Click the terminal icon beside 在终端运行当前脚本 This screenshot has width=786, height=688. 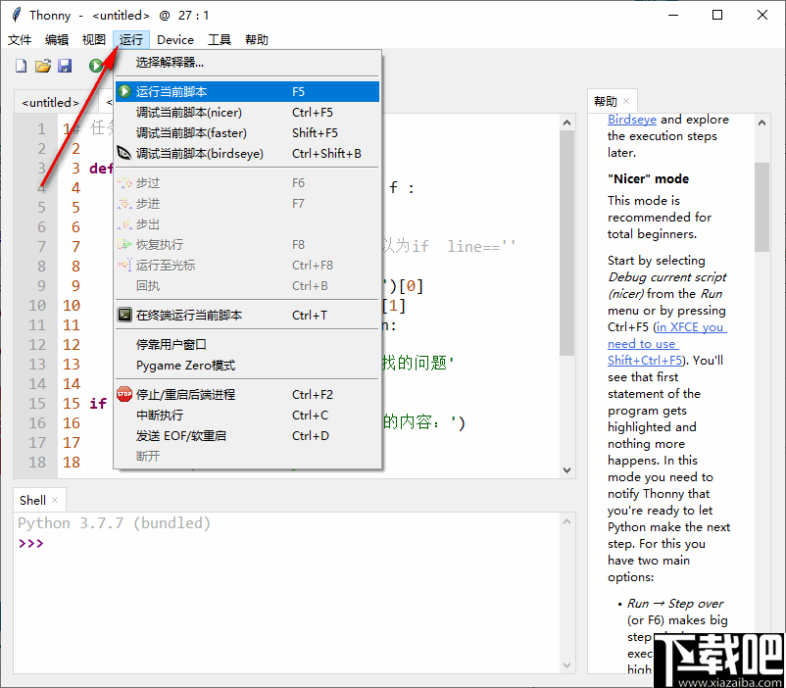pos(124,315)
